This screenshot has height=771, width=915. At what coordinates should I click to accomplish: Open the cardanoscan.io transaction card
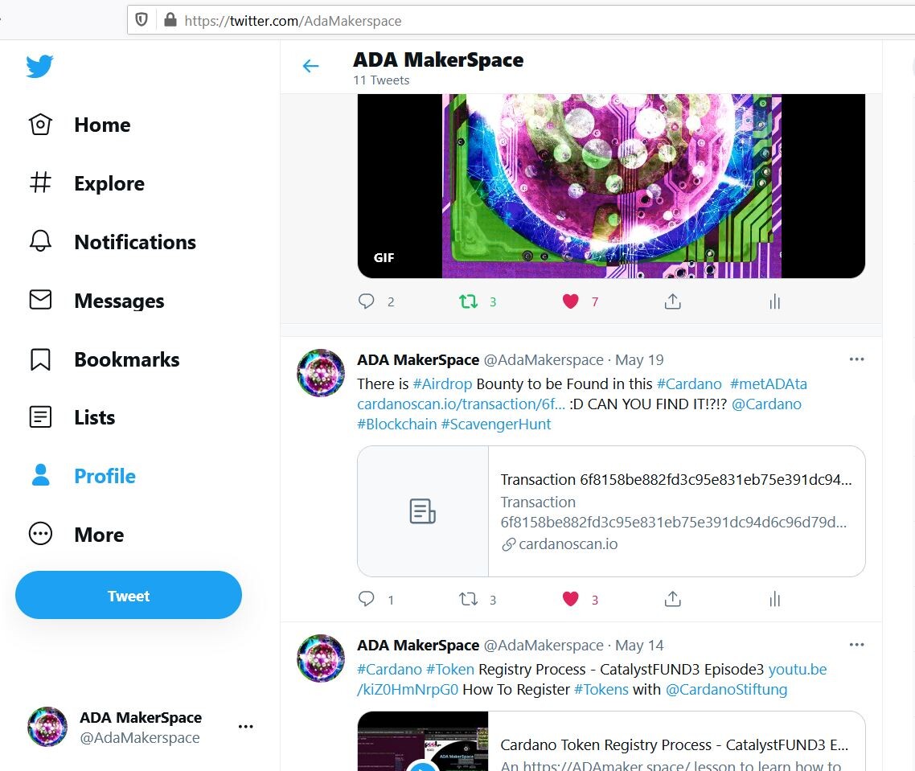click(x=611, y=511)
